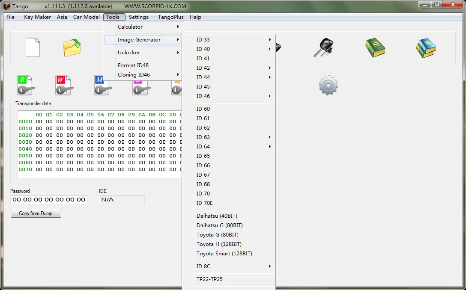Select ID 70E image generator
466x290 pixels.
pos(229,203)
